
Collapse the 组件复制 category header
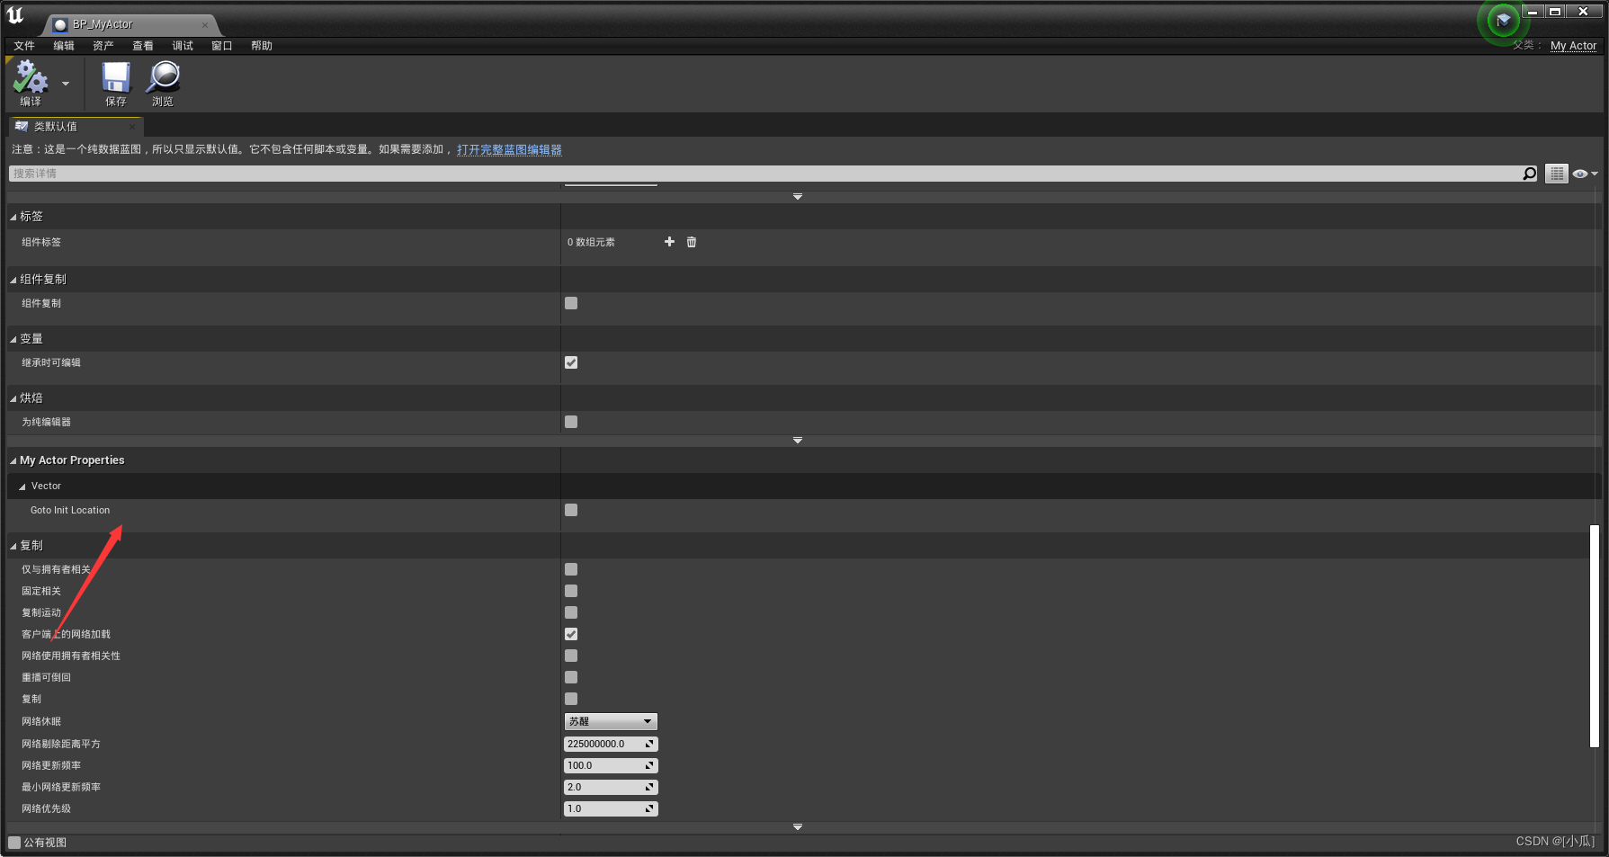pos(13,280)
